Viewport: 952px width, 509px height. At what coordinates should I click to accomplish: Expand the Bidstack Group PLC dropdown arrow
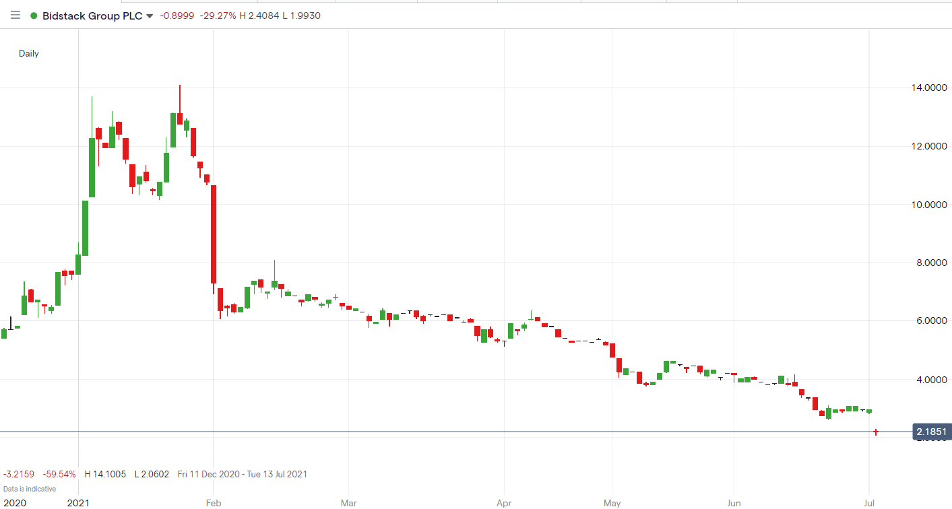point(150,16)
